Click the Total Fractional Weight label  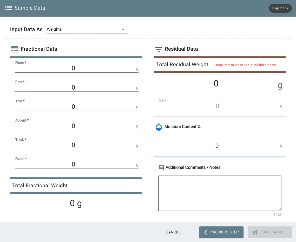point(40,186)
